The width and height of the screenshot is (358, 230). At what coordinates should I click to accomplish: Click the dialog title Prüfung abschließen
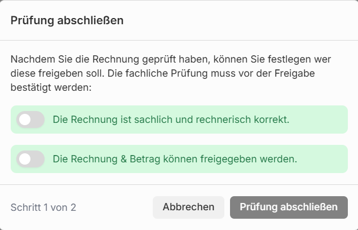click(67, 21)
